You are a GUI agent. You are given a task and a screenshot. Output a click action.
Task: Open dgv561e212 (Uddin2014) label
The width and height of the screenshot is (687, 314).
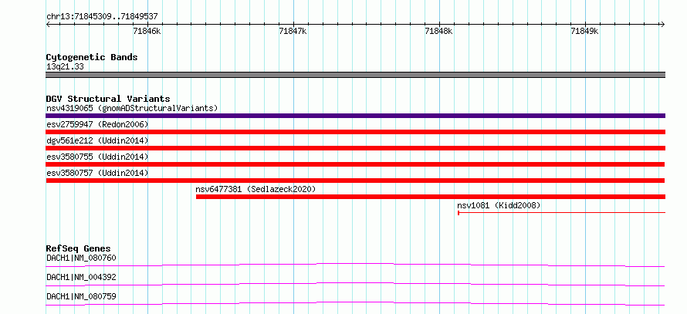[97, 140]
